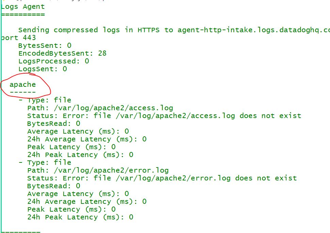
Task: Click the second Type: file entry
Action: click(x=49, y=162)
